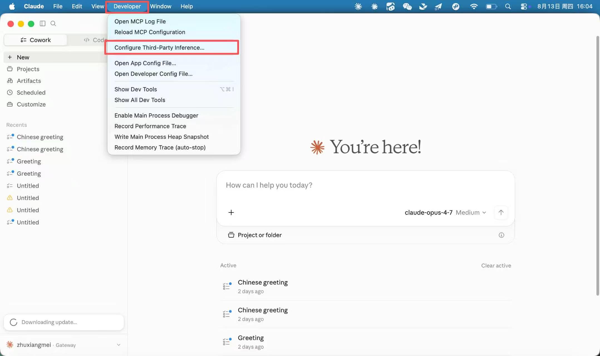Open the Apple menu
Image resolution: width=600 pixels, height=356 pixels.
pos(12,6)
